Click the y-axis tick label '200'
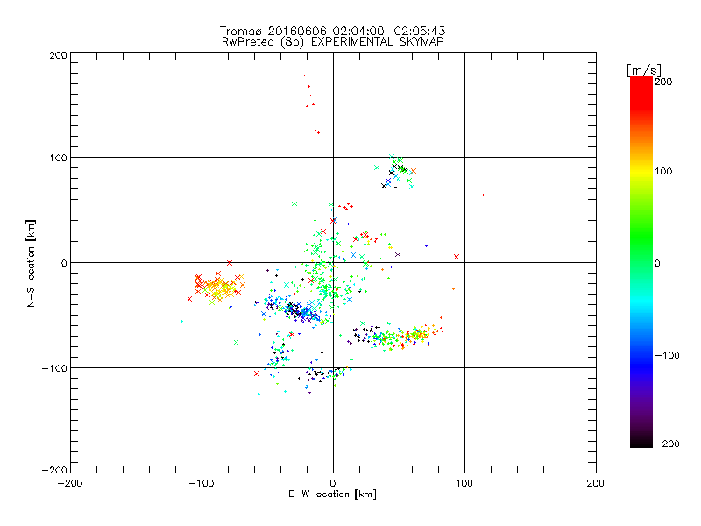The height and width of the screenshot is (526, 701). click(x=58, y=55)
